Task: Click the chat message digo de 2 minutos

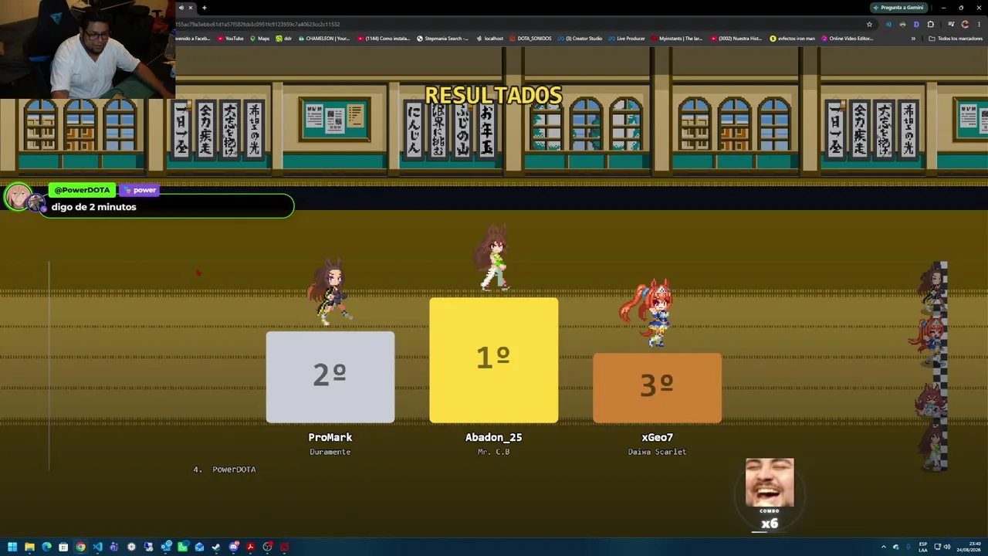Action: (x=93, y=207)
